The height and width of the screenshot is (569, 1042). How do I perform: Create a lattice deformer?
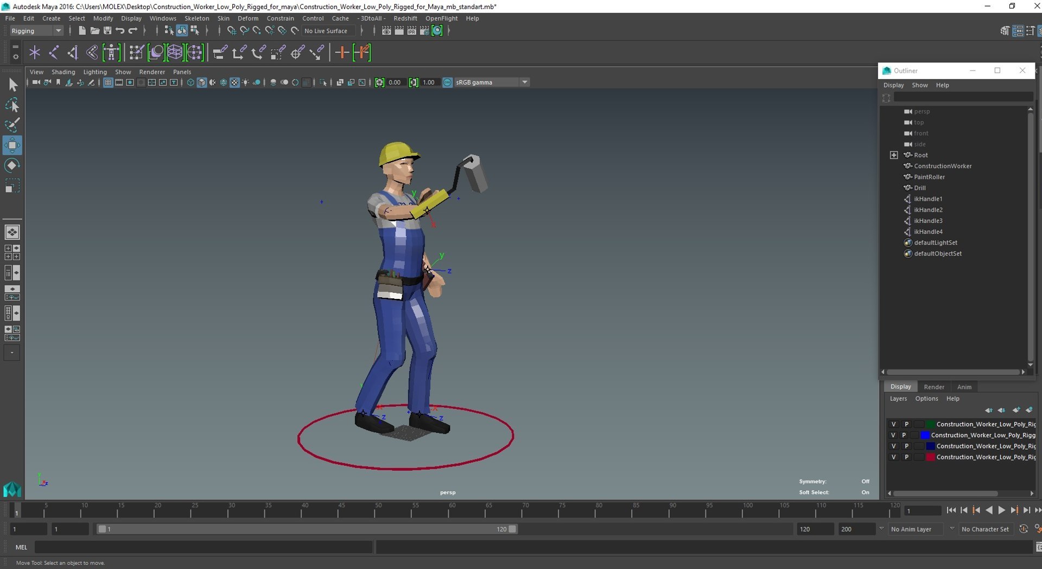[x=175, y=53]
